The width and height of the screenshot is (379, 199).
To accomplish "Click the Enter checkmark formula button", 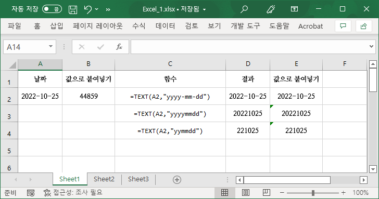I will coord(100,47).
